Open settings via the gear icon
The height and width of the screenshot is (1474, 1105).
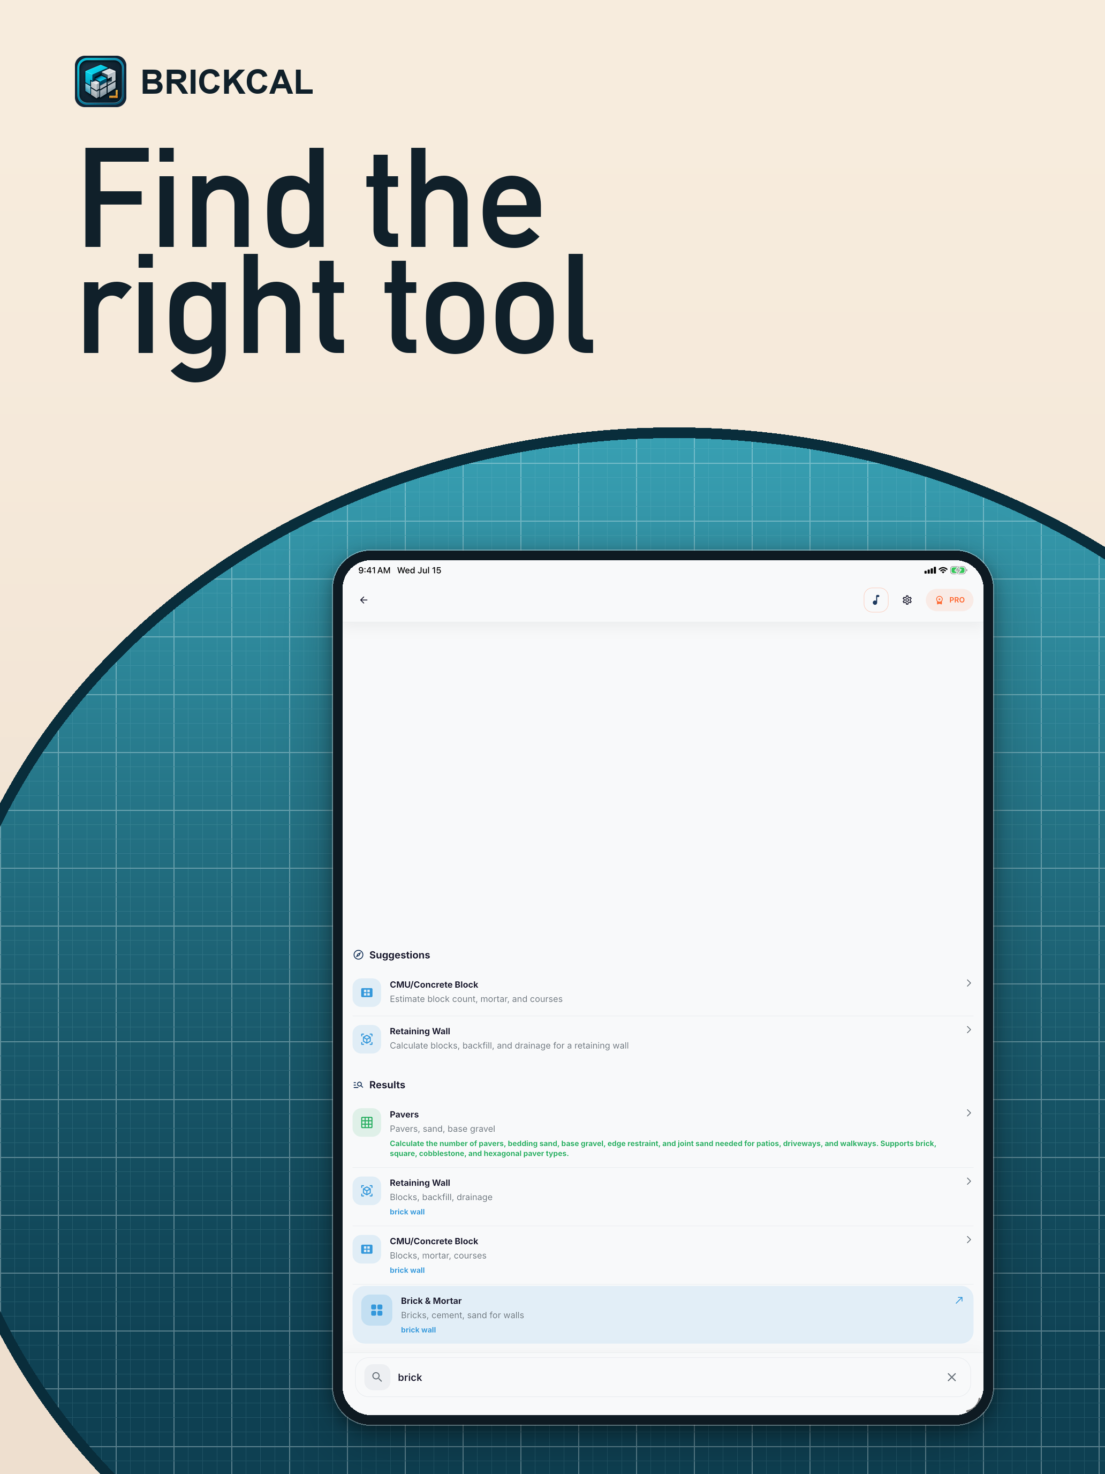(906, 600)
